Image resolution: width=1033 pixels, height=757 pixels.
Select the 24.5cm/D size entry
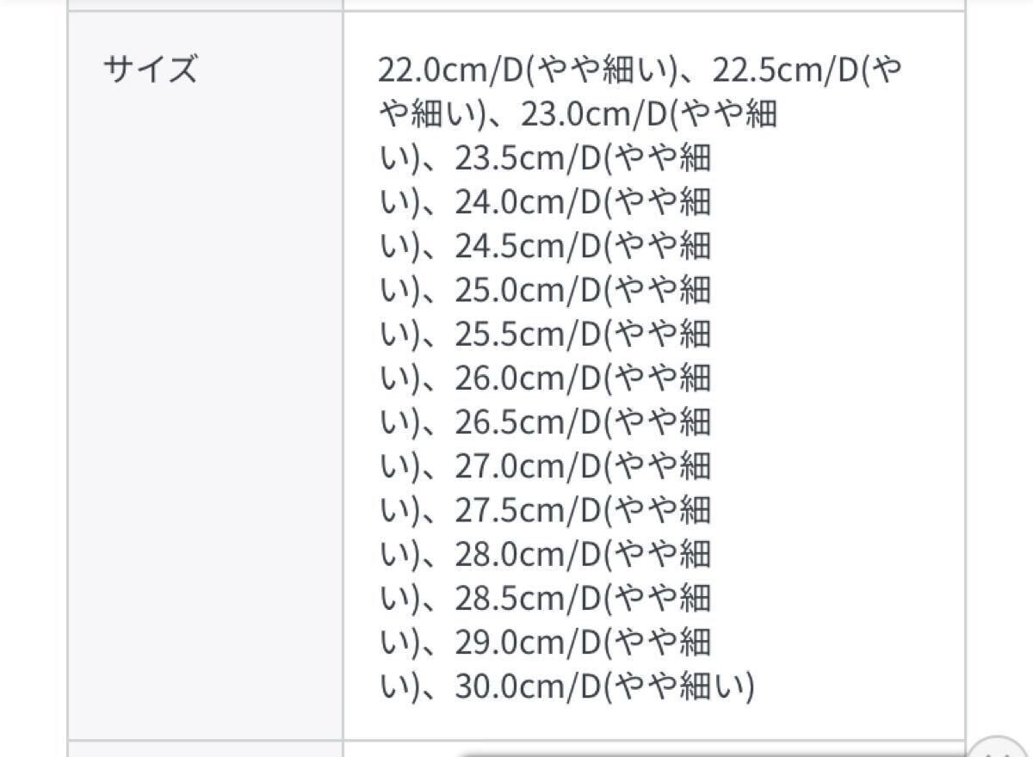(x=527, y=247)
